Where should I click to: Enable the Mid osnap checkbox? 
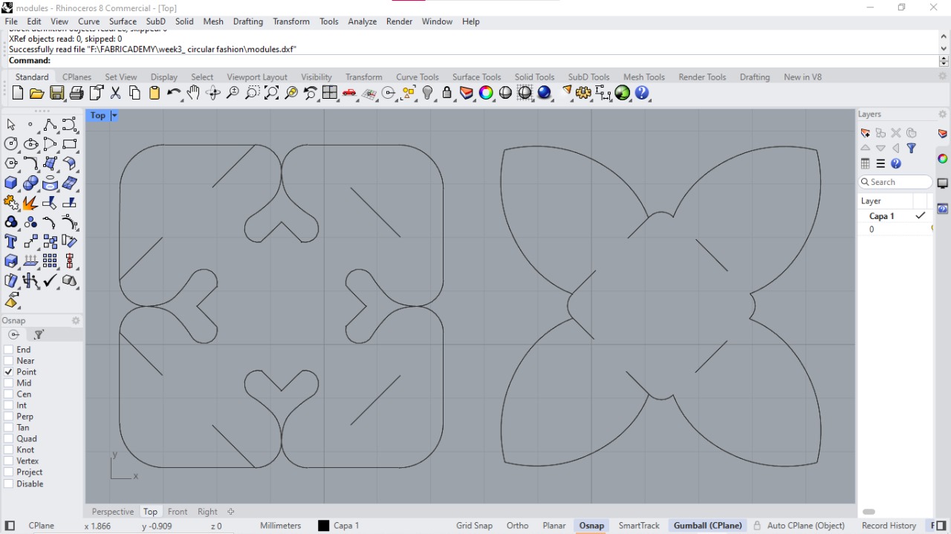click(x=9, y=383)
